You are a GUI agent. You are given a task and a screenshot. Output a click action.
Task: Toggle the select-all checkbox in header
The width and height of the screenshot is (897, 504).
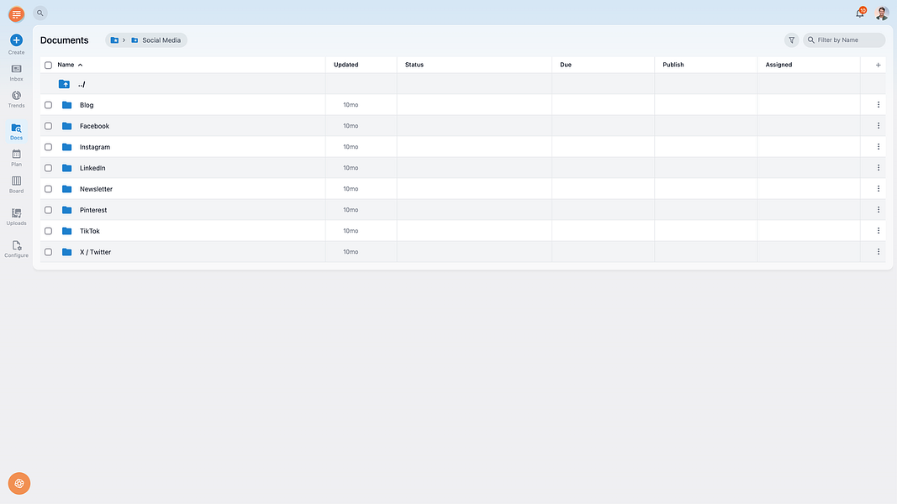pos(48,66)
